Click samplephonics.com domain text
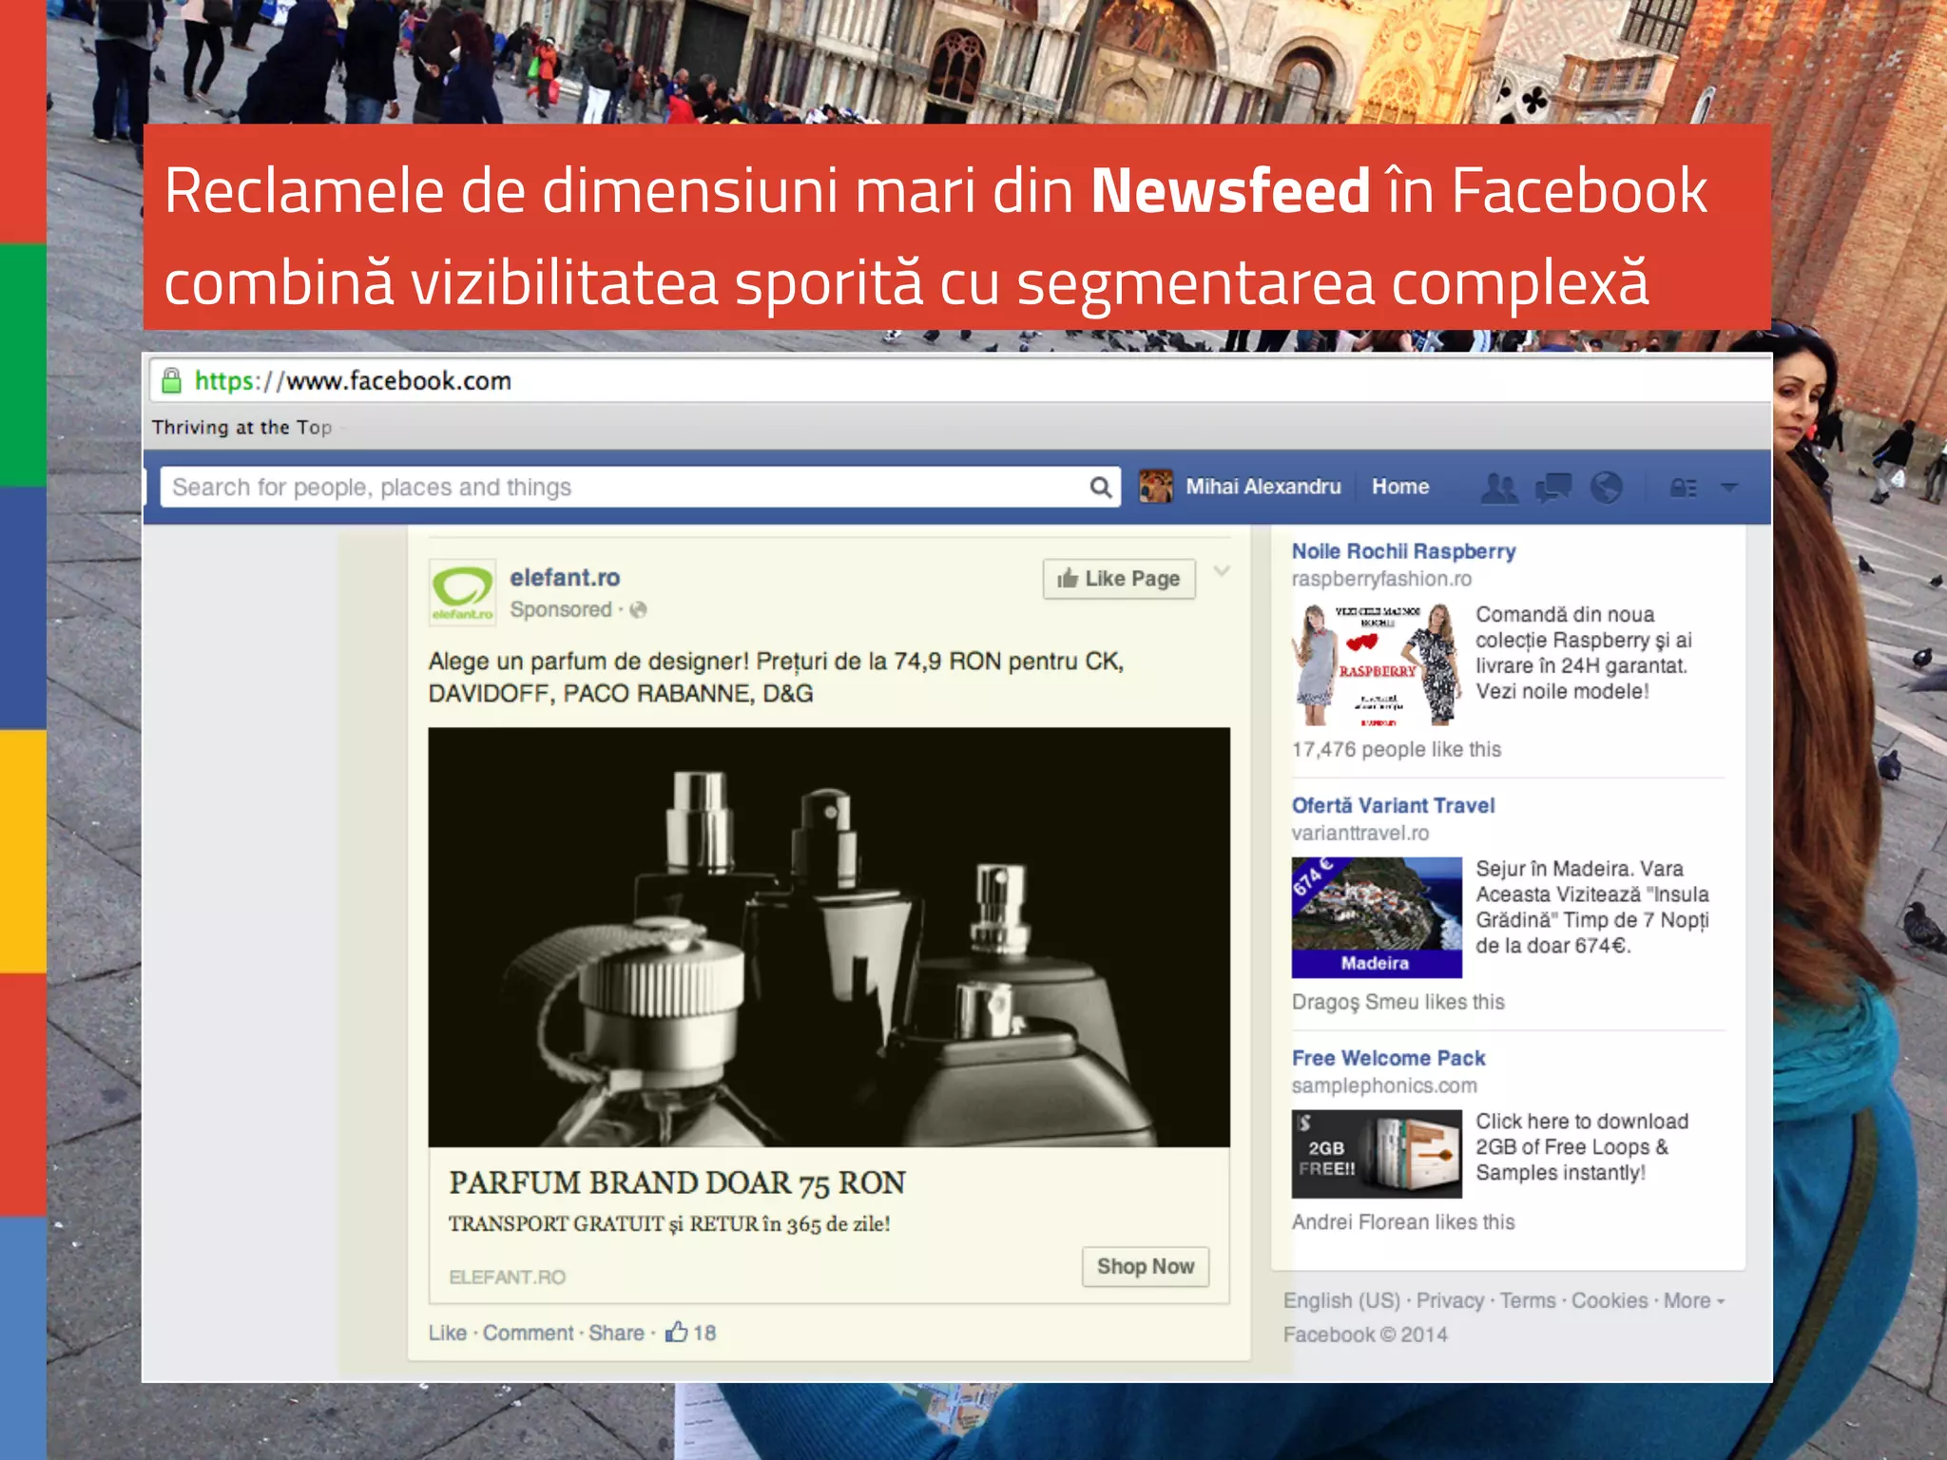The image size is (1947, 1460). pyautogui.click(x=1383, y=1085)
